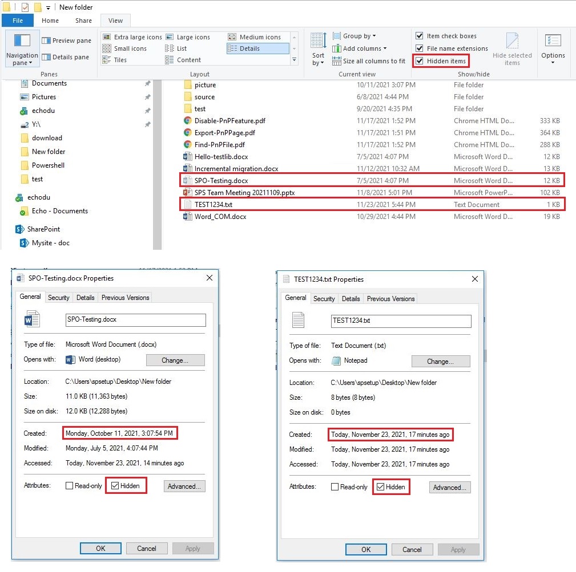Screen dimensions: 576x572
Task: Uncheck Hidden attribute for TEST1234.txt
Action: click(x=381, y=487)
